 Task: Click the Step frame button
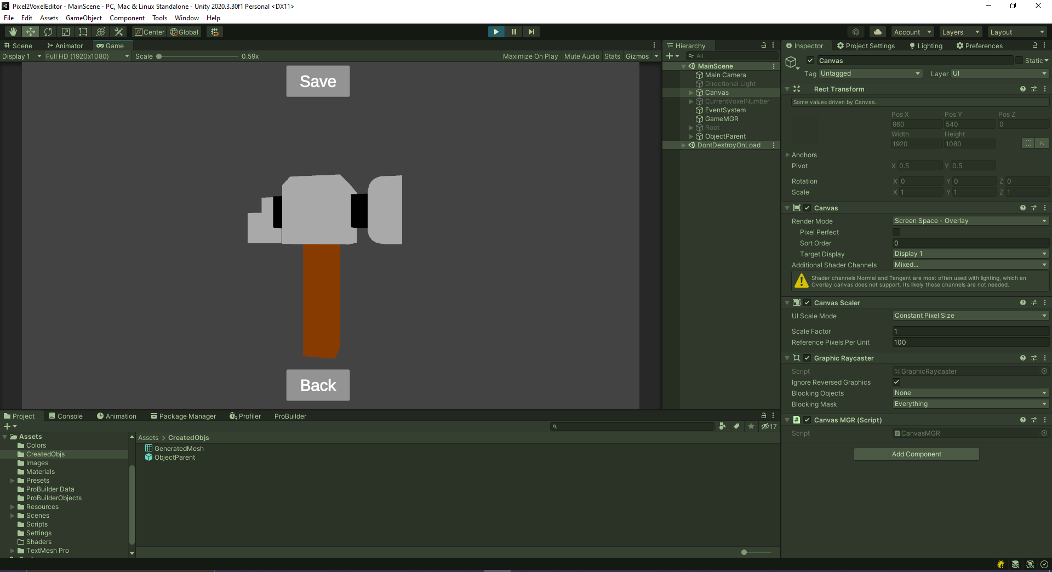click(x=531, y=32)
